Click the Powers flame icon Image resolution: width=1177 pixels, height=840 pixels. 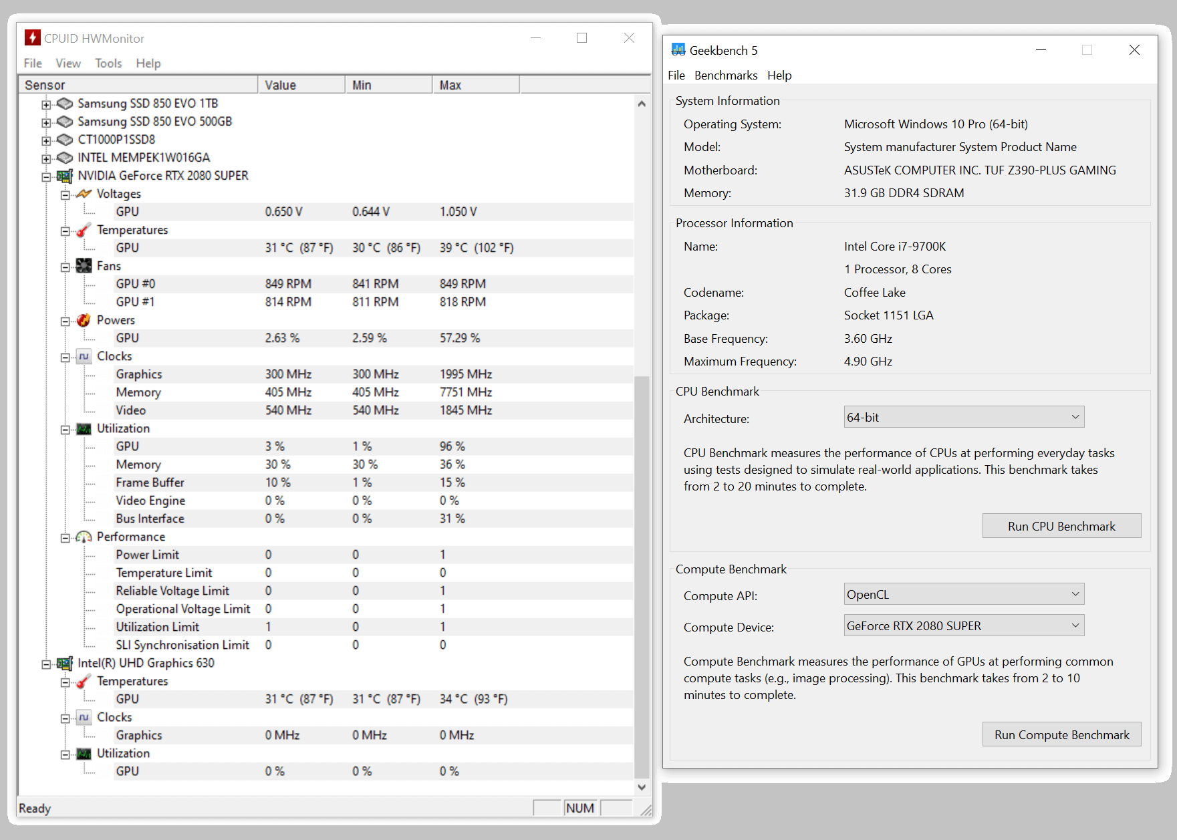click(x=84, y=321)
